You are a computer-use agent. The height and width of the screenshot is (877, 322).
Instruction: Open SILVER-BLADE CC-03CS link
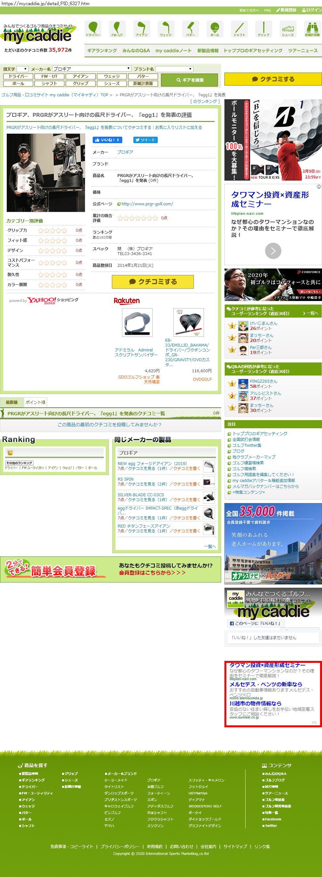point(141,495)
